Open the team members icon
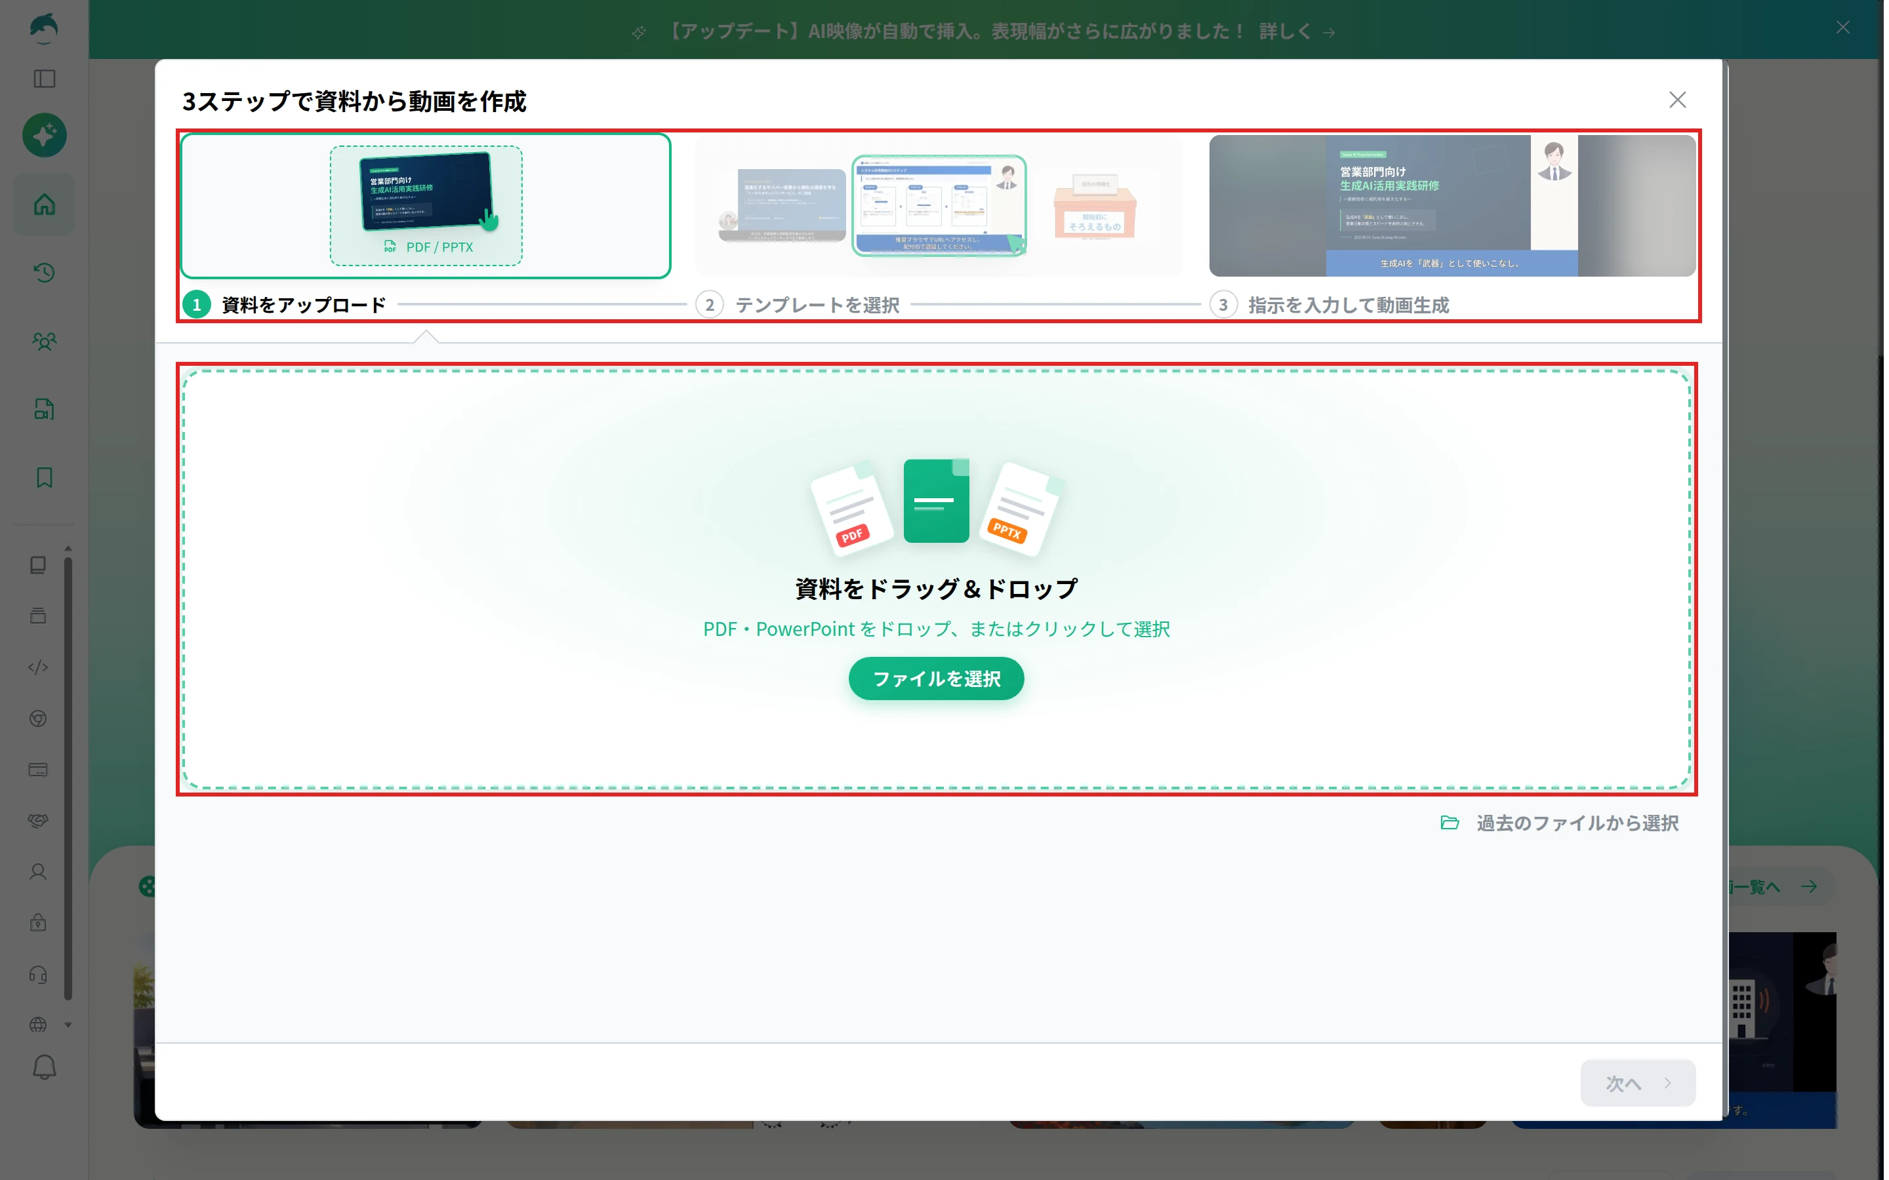Image resolution: width=1889 pixels, height=1180 pixels. coord(45,341)
